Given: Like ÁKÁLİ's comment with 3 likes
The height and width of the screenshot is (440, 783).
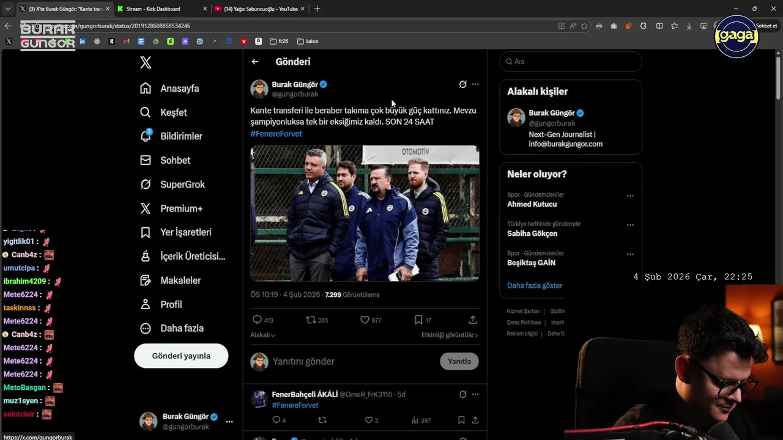Looking at the screenshot, I should pyautogui.click(x=369, y=420).
